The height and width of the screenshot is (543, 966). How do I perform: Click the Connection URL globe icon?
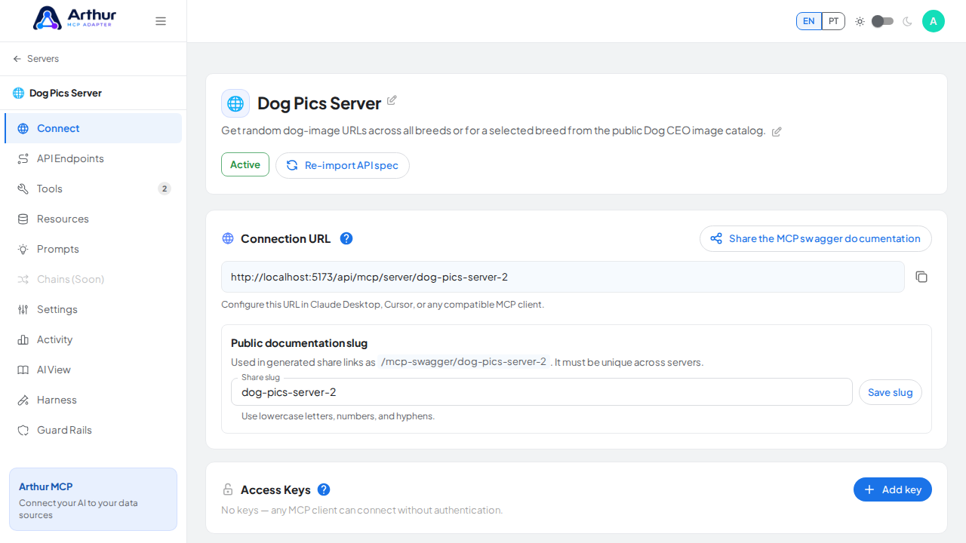[x=228, y=238]
